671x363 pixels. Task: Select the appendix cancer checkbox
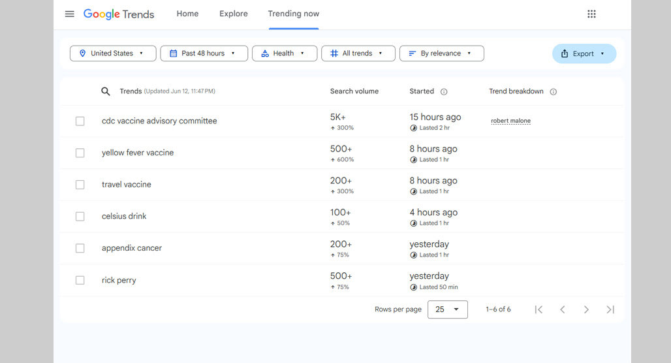point(80,248)
